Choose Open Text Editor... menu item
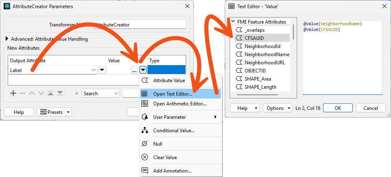This screenshot has height=177, width=391. tap(180, 94)
